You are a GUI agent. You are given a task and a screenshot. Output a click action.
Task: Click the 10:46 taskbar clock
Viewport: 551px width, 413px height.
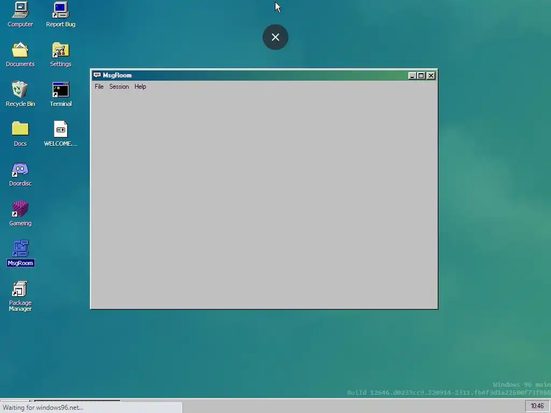point(537,406)
